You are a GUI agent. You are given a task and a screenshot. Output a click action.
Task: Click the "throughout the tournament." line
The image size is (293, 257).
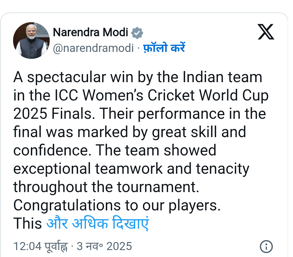106,187
